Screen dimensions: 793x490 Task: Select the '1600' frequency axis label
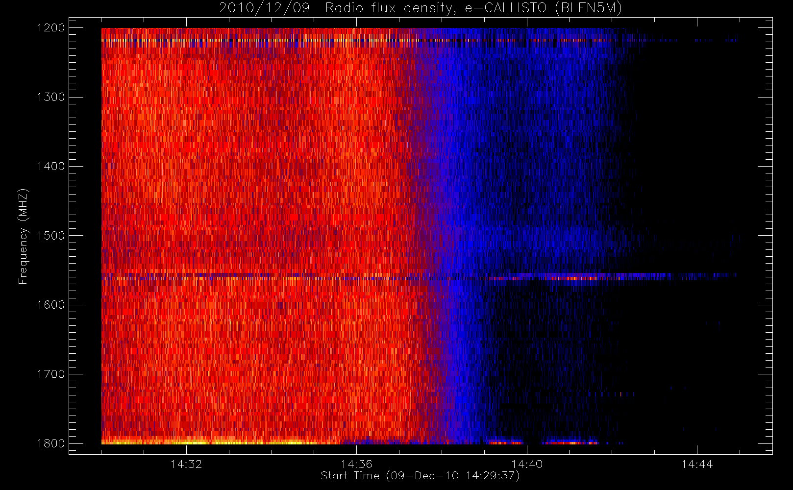click(51, 305)
